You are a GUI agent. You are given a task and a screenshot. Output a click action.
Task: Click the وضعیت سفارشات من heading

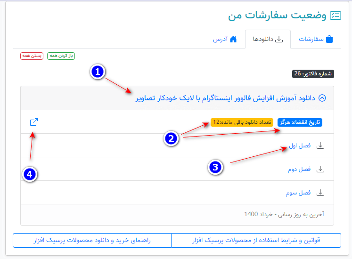277,16
